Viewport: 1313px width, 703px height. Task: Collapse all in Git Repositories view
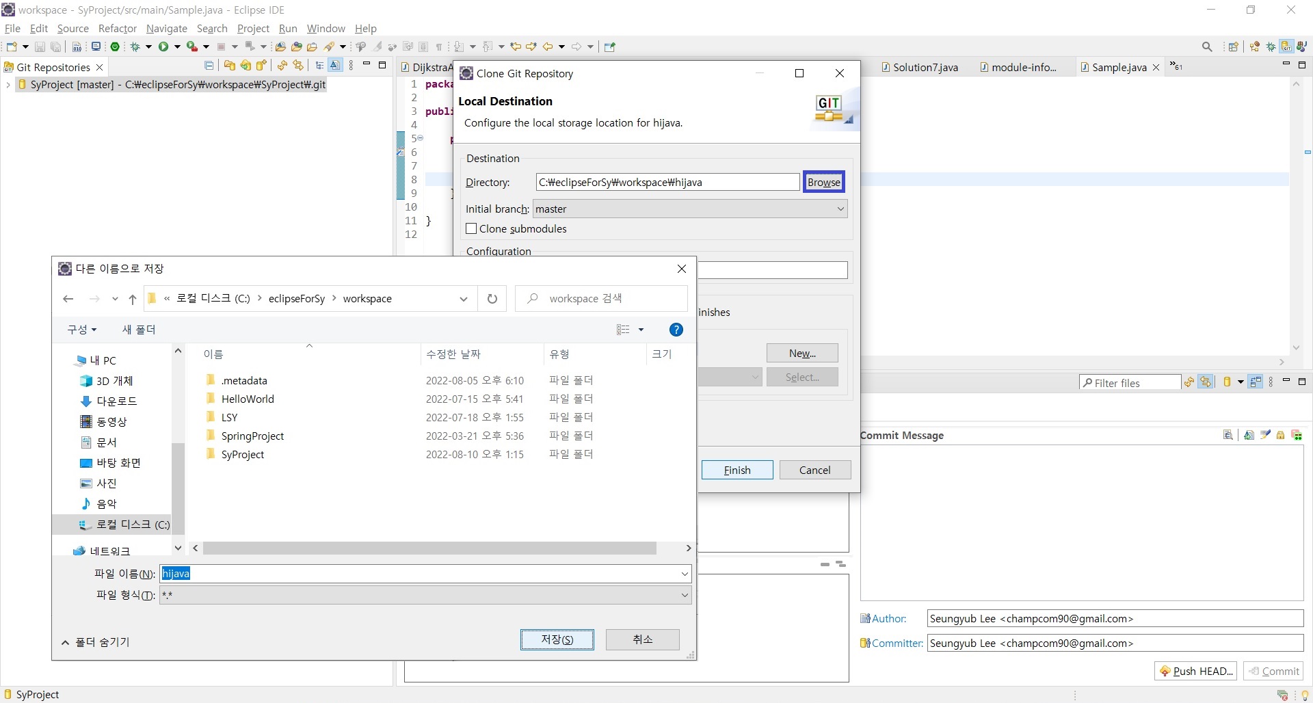[209, 66]
